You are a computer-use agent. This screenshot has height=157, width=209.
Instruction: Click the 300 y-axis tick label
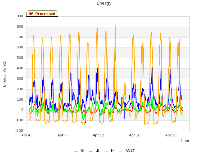[20, 78]
